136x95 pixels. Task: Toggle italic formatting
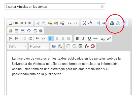click(83, 38)
